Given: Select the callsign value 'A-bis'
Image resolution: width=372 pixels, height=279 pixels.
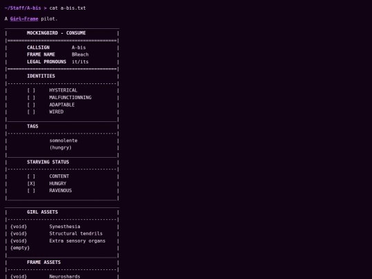Looking at the screenshot, I should [79, 48].
